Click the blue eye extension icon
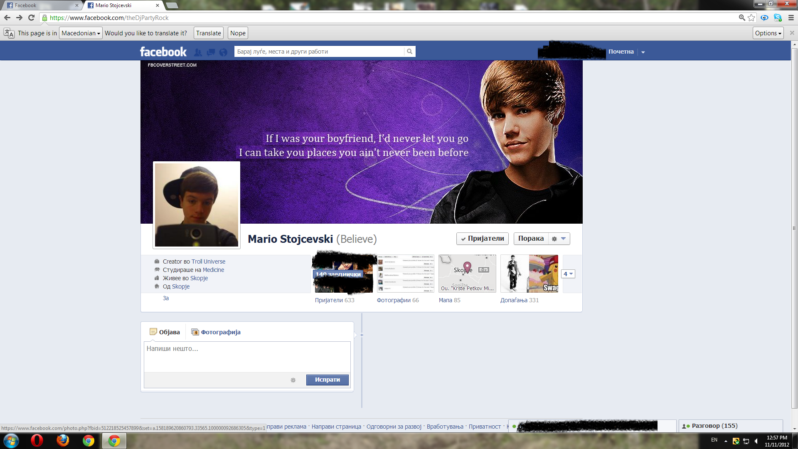The image size is (798, 449). pyautogui.click(x=764, y=17)
